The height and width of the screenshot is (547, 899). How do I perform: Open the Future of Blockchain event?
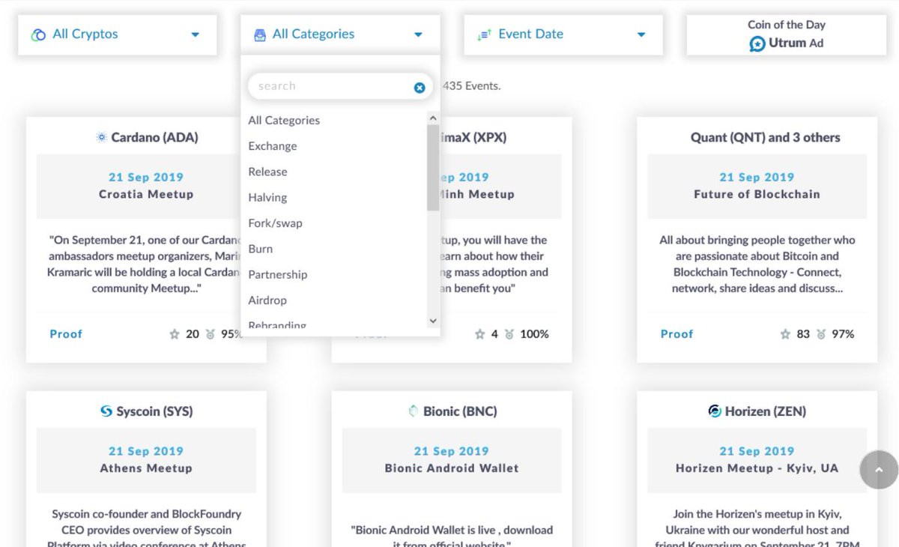[x=757, y=194]
